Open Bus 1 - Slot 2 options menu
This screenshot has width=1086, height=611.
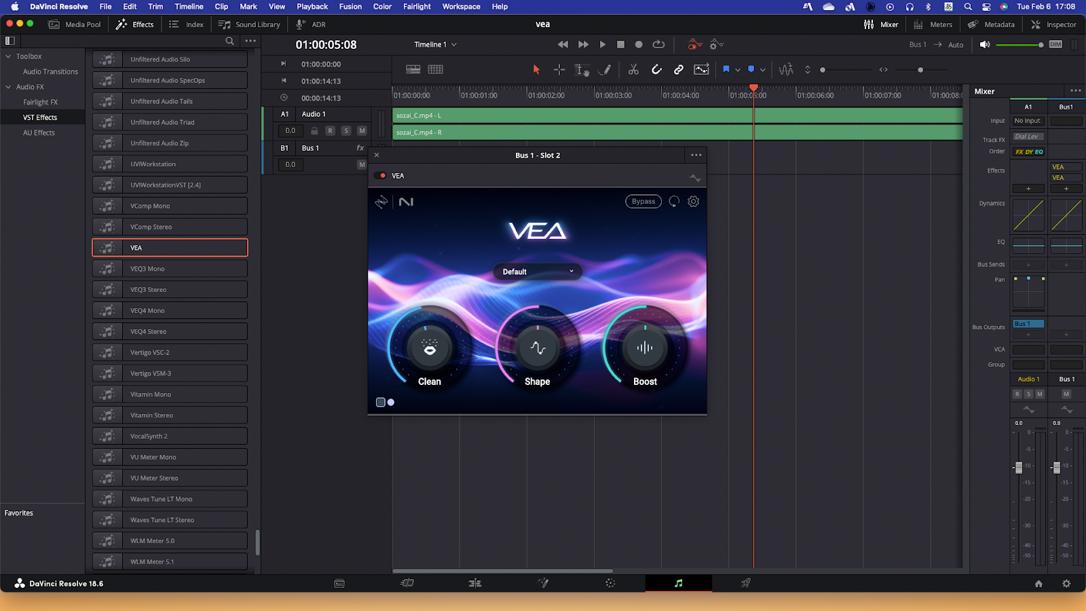coord(696,155)
